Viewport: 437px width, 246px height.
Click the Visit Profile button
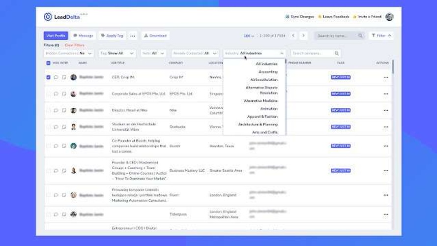(56, 36)
